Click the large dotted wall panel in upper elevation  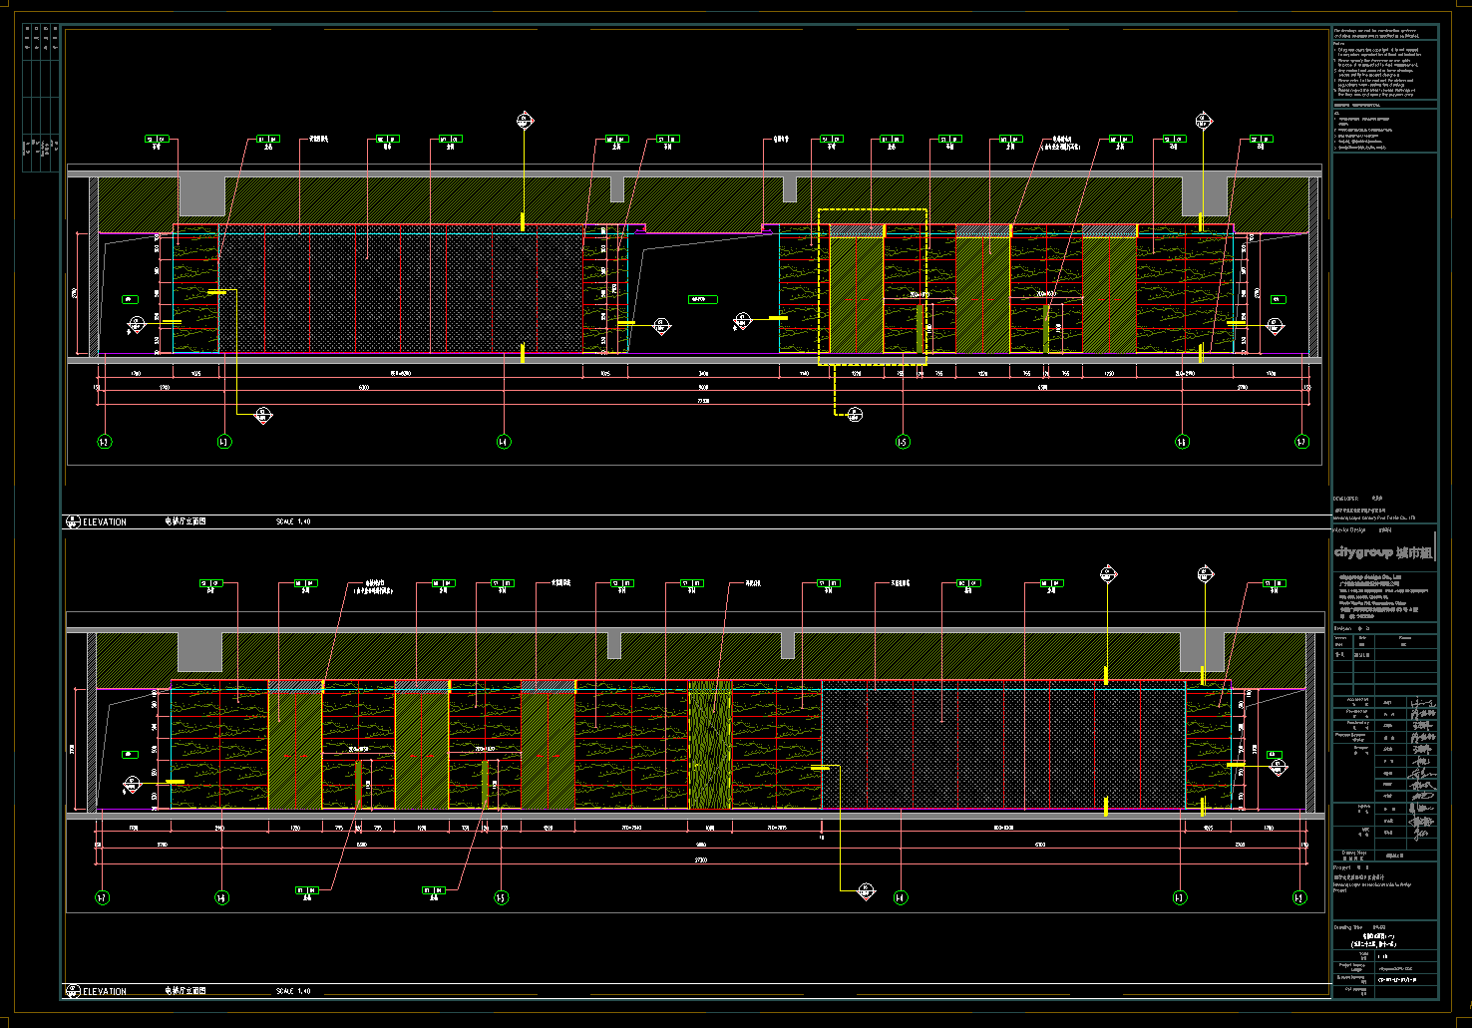click(399, 291)
